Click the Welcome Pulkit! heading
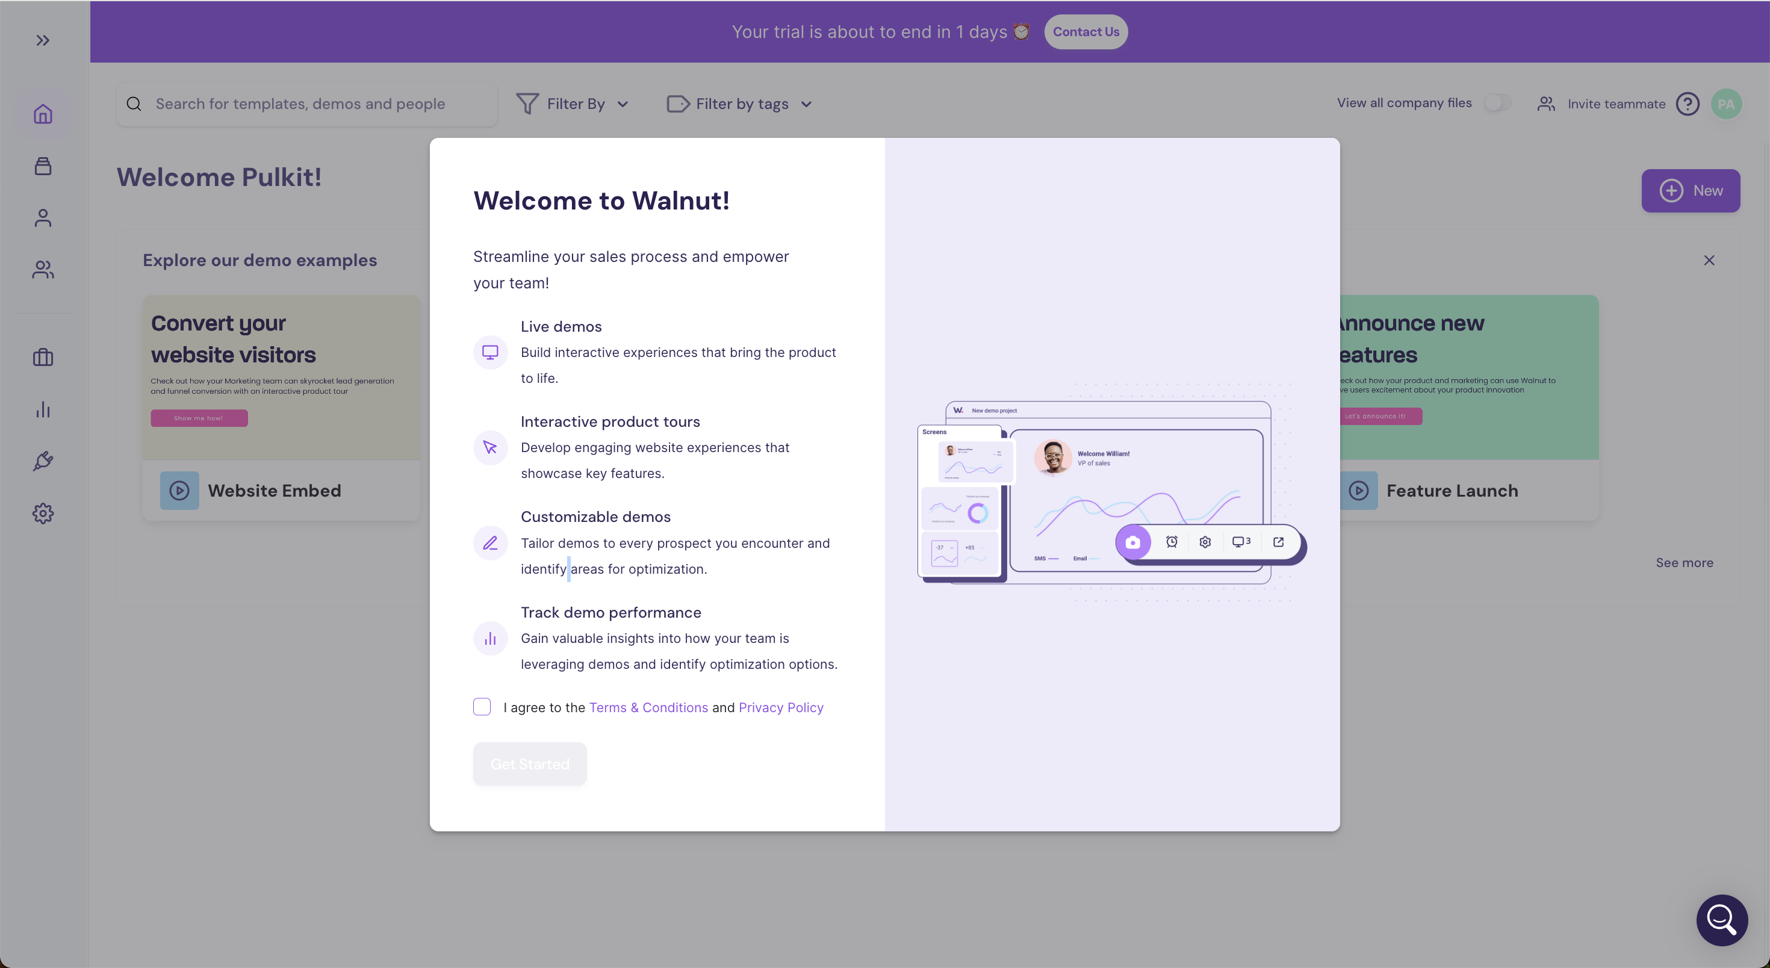 coord(219,177)
